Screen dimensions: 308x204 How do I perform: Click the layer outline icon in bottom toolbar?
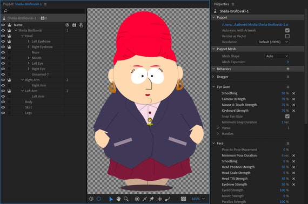tap(98, 199)
